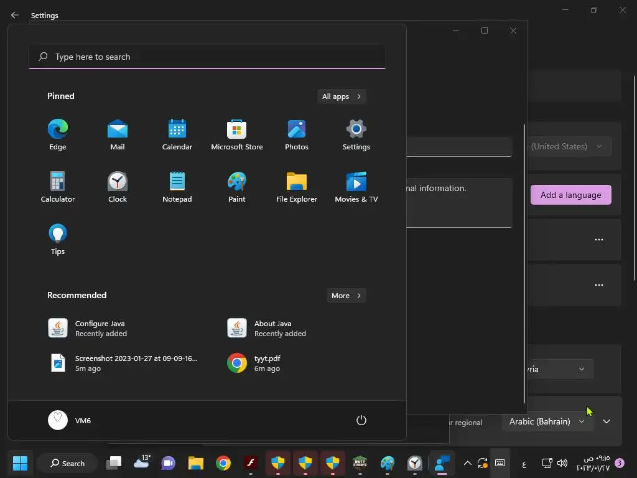Open the Flash app on taskbar
Screen dimensions: 637x478
point(250,463)
